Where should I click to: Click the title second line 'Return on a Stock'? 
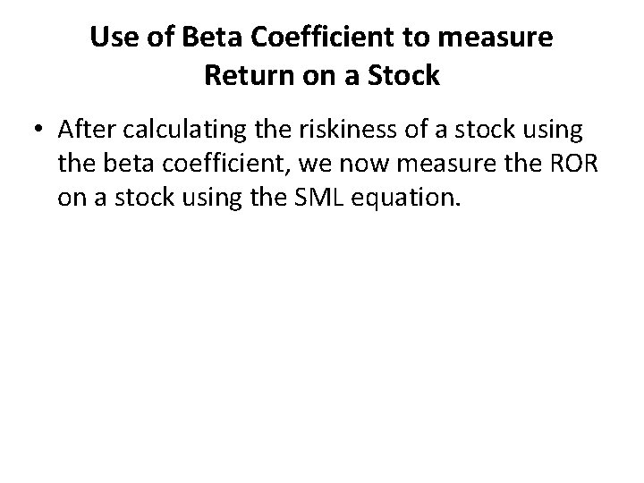coord(322,75)
